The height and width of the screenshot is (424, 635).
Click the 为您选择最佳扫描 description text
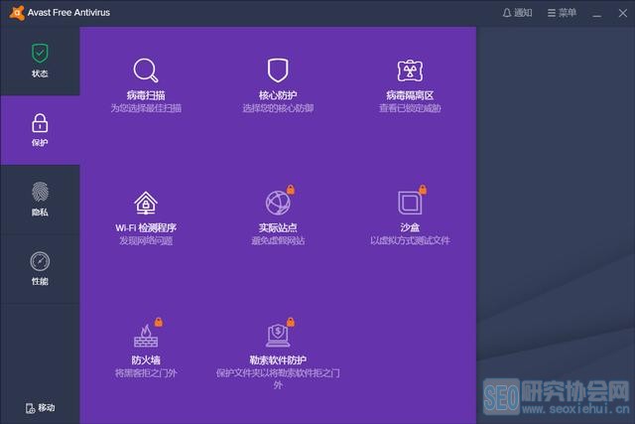146,108
